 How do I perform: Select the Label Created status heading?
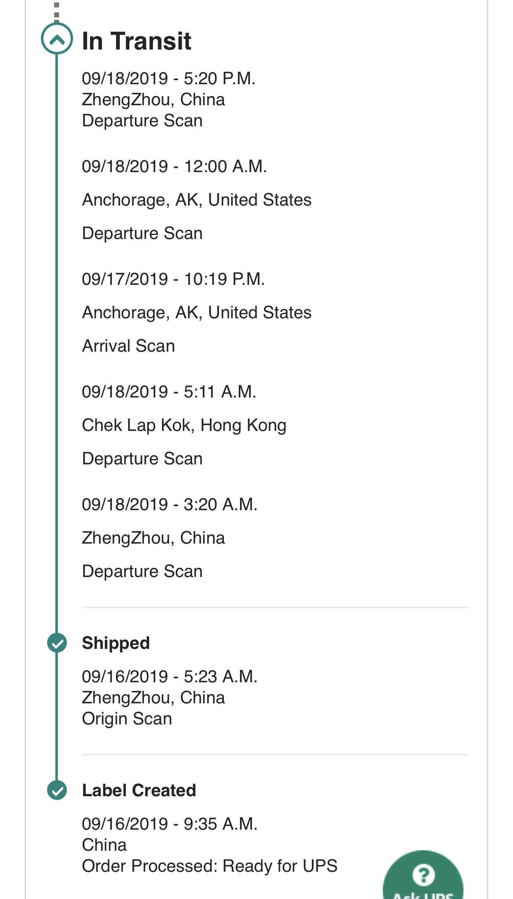click(139, 790)
